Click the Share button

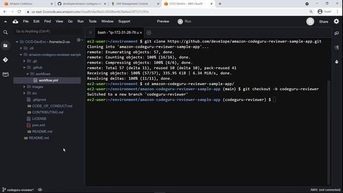(x=324, y=21)
